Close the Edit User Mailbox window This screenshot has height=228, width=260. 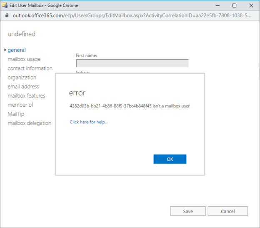tap(251, 5)
